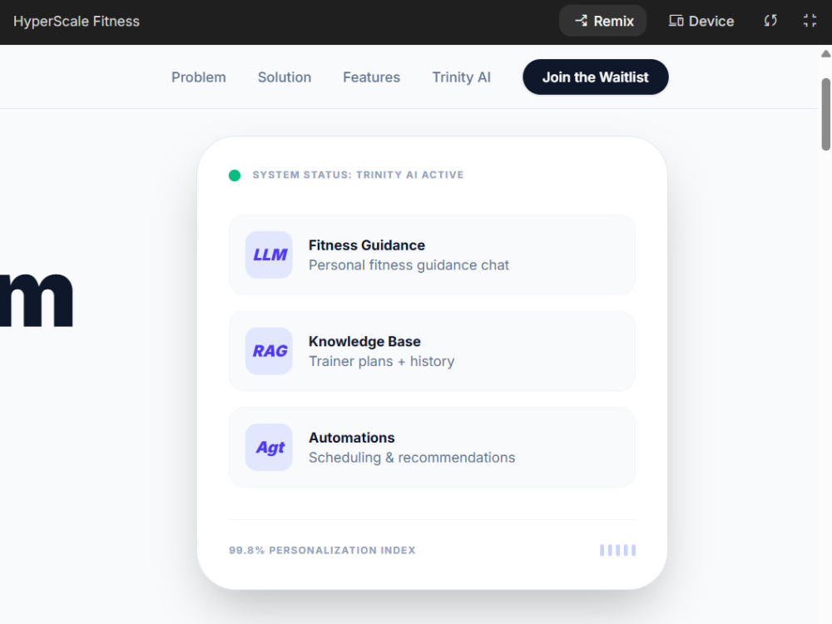Open the Device preview option
832x624 pixels.
pyautogui.click(x=701, y=22)
